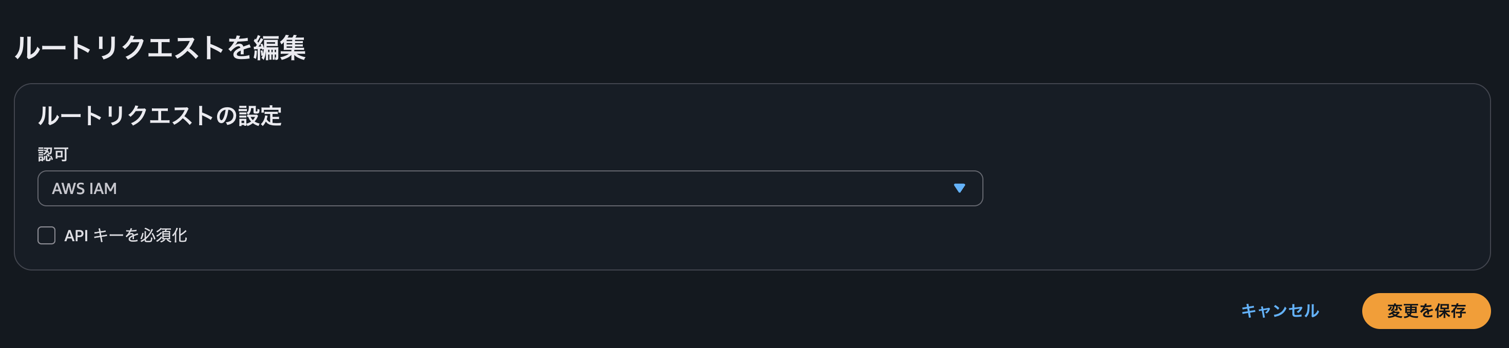The width and height of the screenshot is (1509, 348).
Task: Cancel editing the route request
Action: point(1280,311)
